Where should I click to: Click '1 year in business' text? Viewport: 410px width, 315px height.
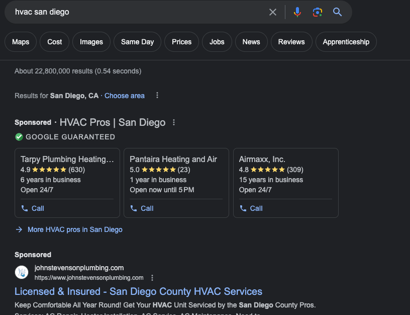(x=158, y=180)
